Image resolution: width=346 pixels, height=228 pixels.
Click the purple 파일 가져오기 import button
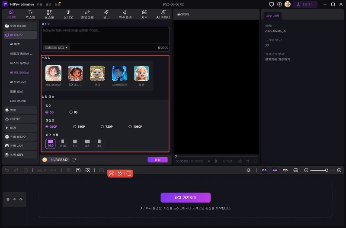185,197
